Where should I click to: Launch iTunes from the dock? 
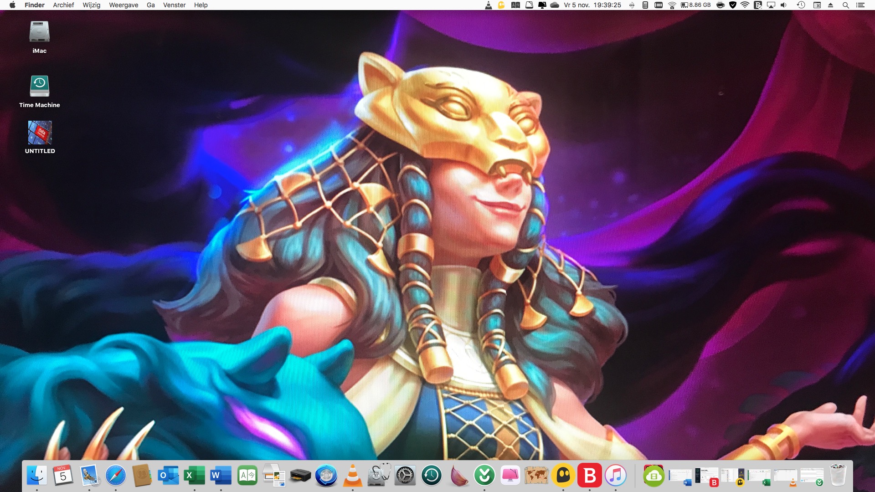click(x=616, y=476)
